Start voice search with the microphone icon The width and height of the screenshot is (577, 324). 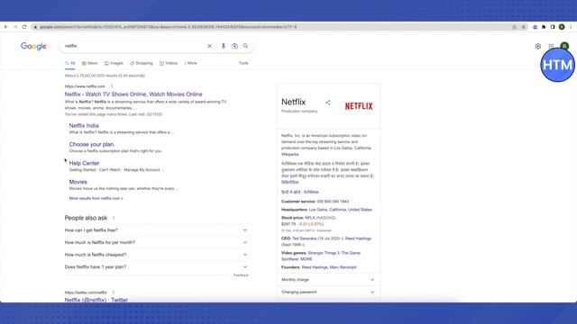point(223,46)
